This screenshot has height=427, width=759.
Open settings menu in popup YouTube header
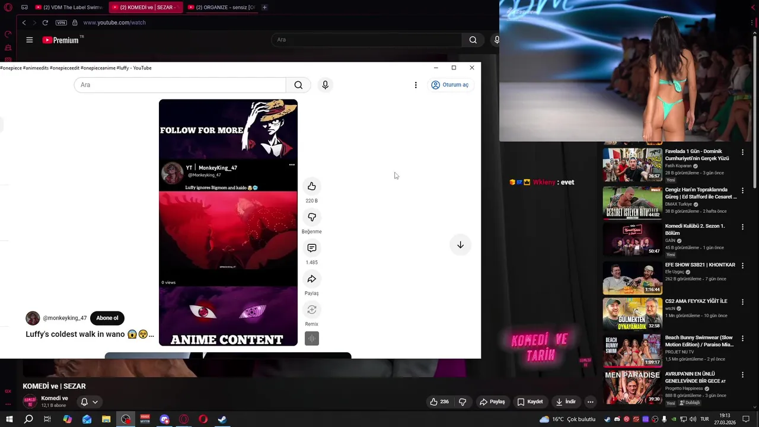coord(416,85)
